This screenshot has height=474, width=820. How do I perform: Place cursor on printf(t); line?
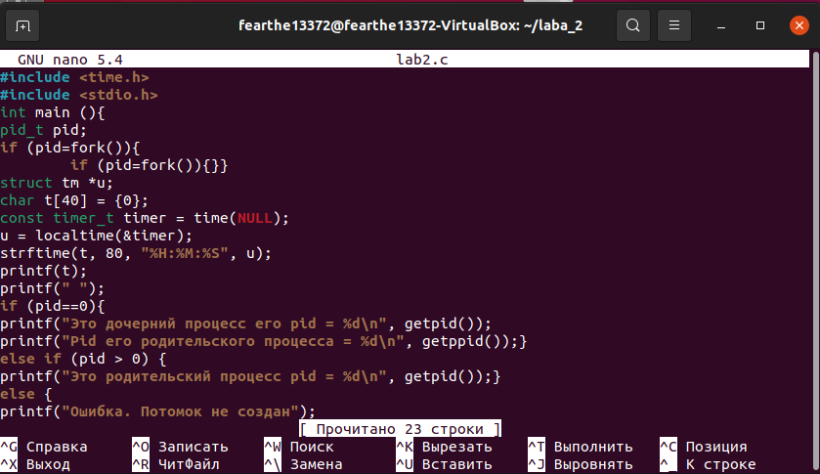coord(43,271)
